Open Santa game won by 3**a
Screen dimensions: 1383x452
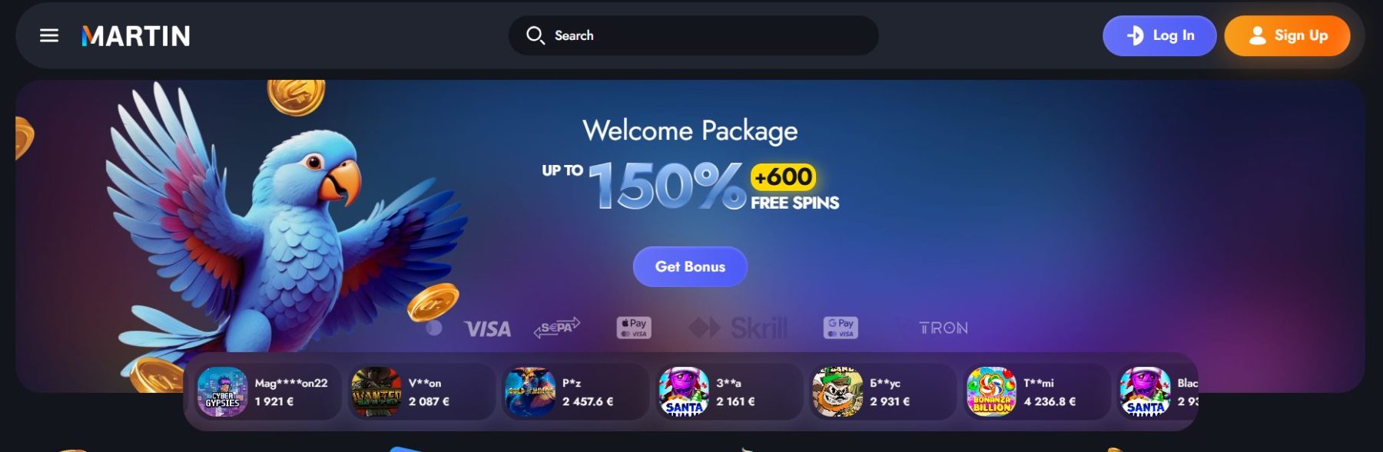click(684, 391)
